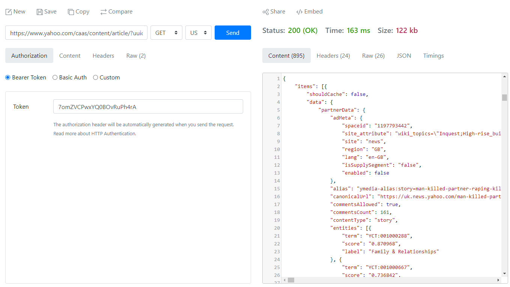This screenshot has height=287, width=510.
Task: Open the Raw (2) request tab
Action: (x=135, y=55)
